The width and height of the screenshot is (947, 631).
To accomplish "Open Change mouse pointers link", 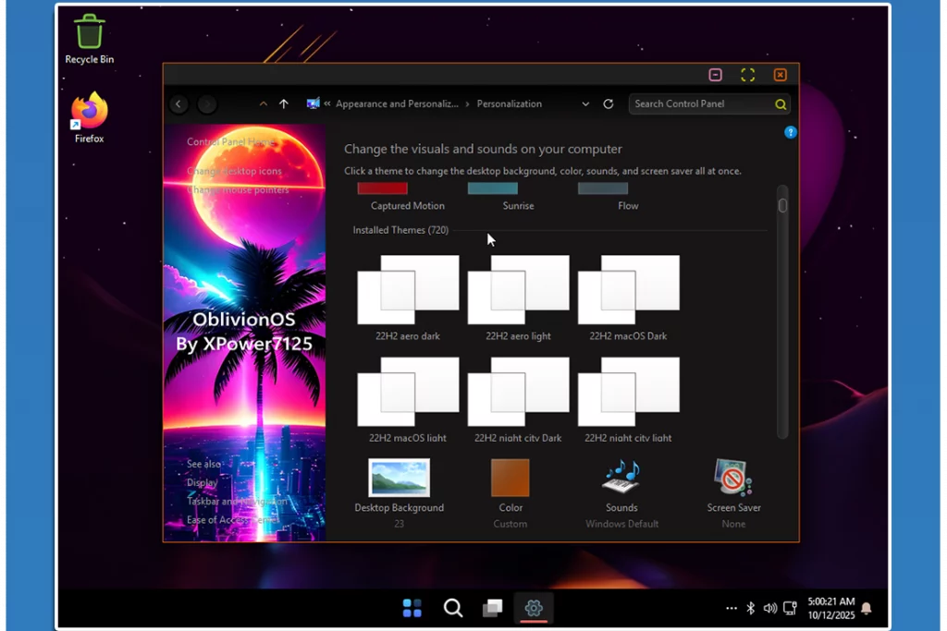I will (x=238, y=189).
